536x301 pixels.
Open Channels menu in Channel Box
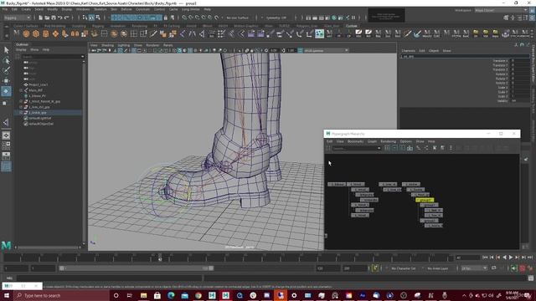pos(409,50)
